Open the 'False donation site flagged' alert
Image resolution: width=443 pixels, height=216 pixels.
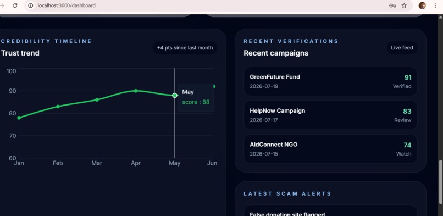click(x=330, y=211)
